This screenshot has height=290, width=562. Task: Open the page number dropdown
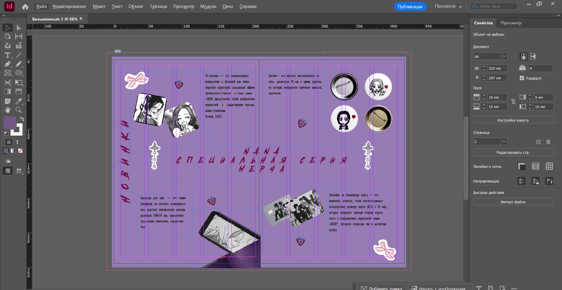[x=504, y=141]
